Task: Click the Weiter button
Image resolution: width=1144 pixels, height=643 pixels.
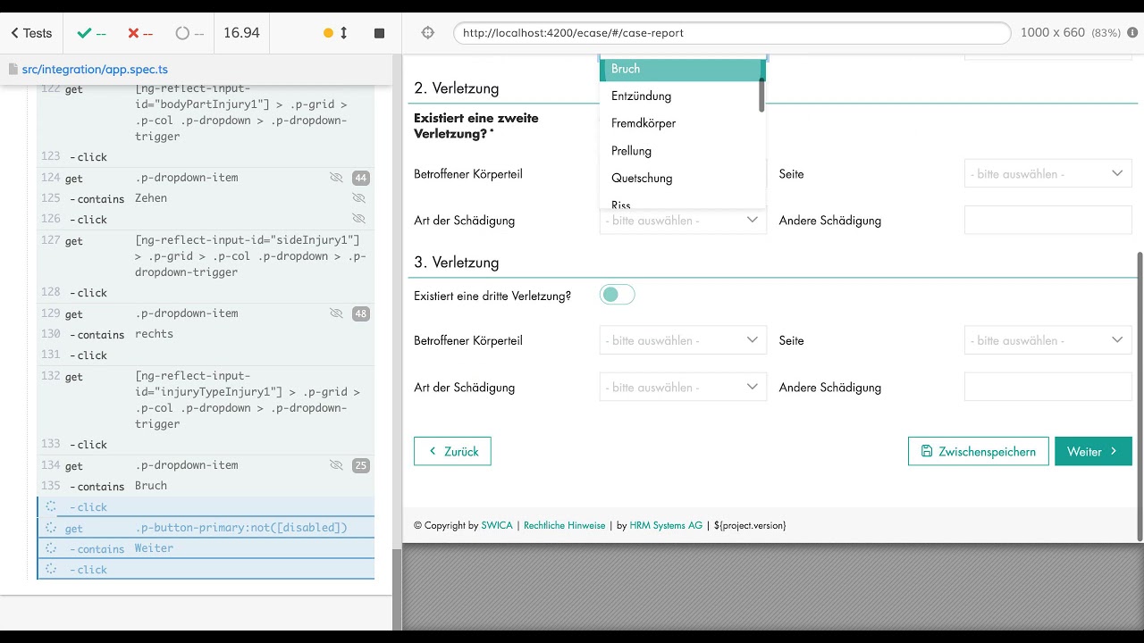Action: click(1093, 451)
